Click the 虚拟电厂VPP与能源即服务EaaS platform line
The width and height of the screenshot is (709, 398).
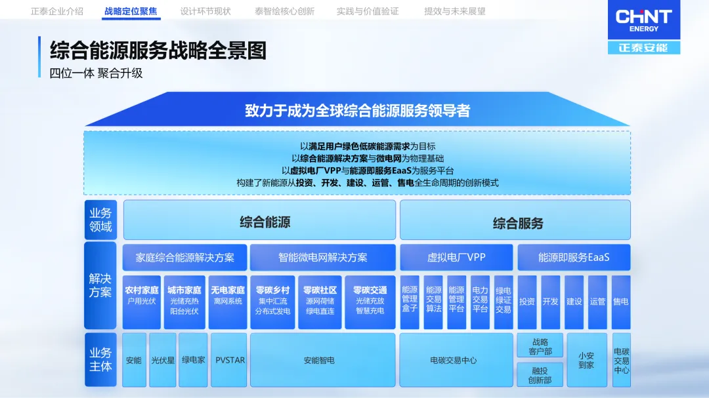pos(368,170)
